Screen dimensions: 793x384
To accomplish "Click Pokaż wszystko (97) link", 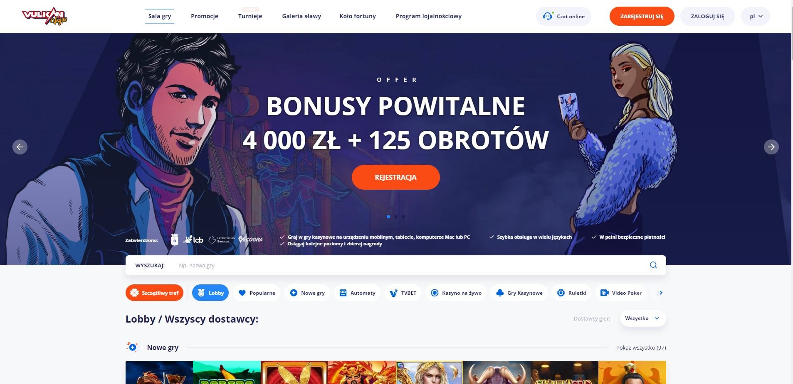I will point(641,347).
